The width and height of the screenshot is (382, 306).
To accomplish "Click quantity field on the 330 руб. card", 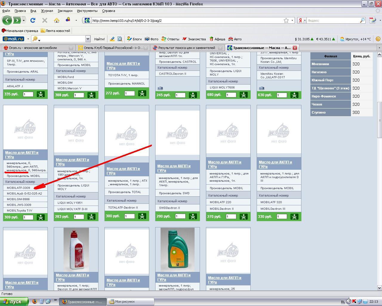I will 282,216.
